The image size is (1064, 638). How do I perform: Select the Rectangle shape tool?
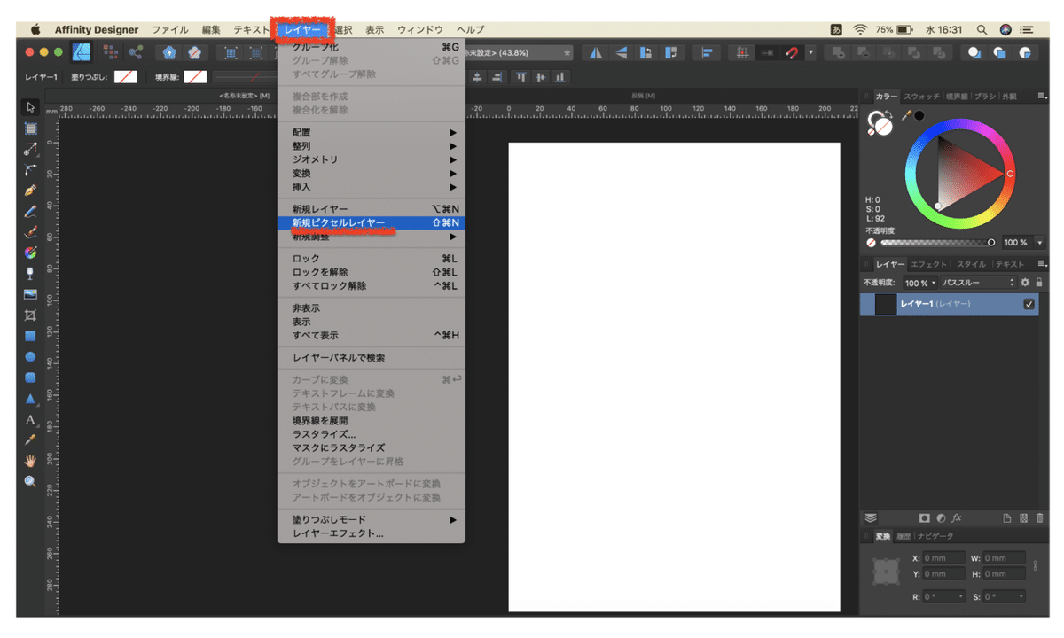[x=30, y=336]
